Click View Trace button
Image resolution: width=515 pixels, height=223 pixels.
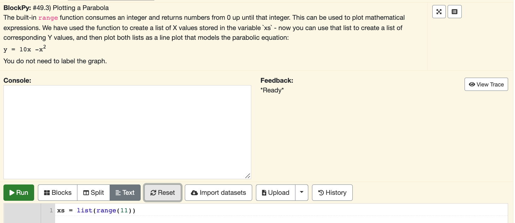point(486,84)
